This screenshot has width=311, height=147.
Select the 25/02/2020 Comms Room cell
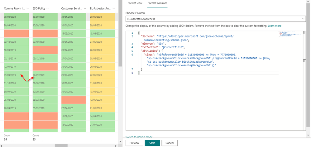(16, 100)
